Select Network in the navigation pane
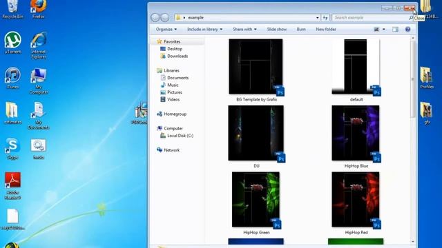The image size is (442, 248). [x=171, y=150]
